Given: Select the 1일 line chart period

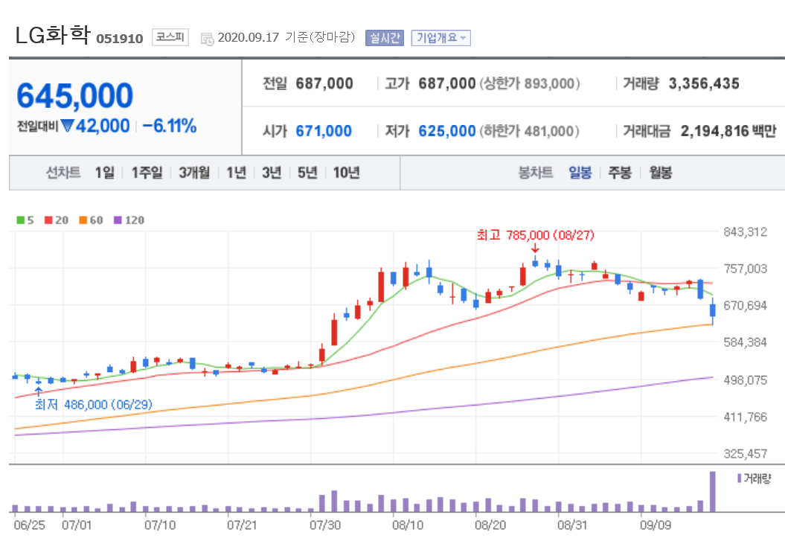Looking at the screenshot, I should click(105, 173).
